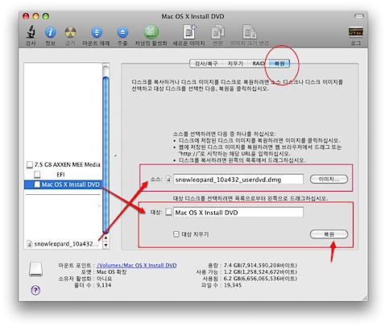Open the Info (정보) toolbar icon

tap(50, 32)
